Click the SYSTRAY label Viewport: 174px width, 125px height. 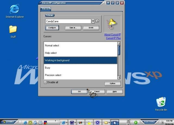point(149,122)
